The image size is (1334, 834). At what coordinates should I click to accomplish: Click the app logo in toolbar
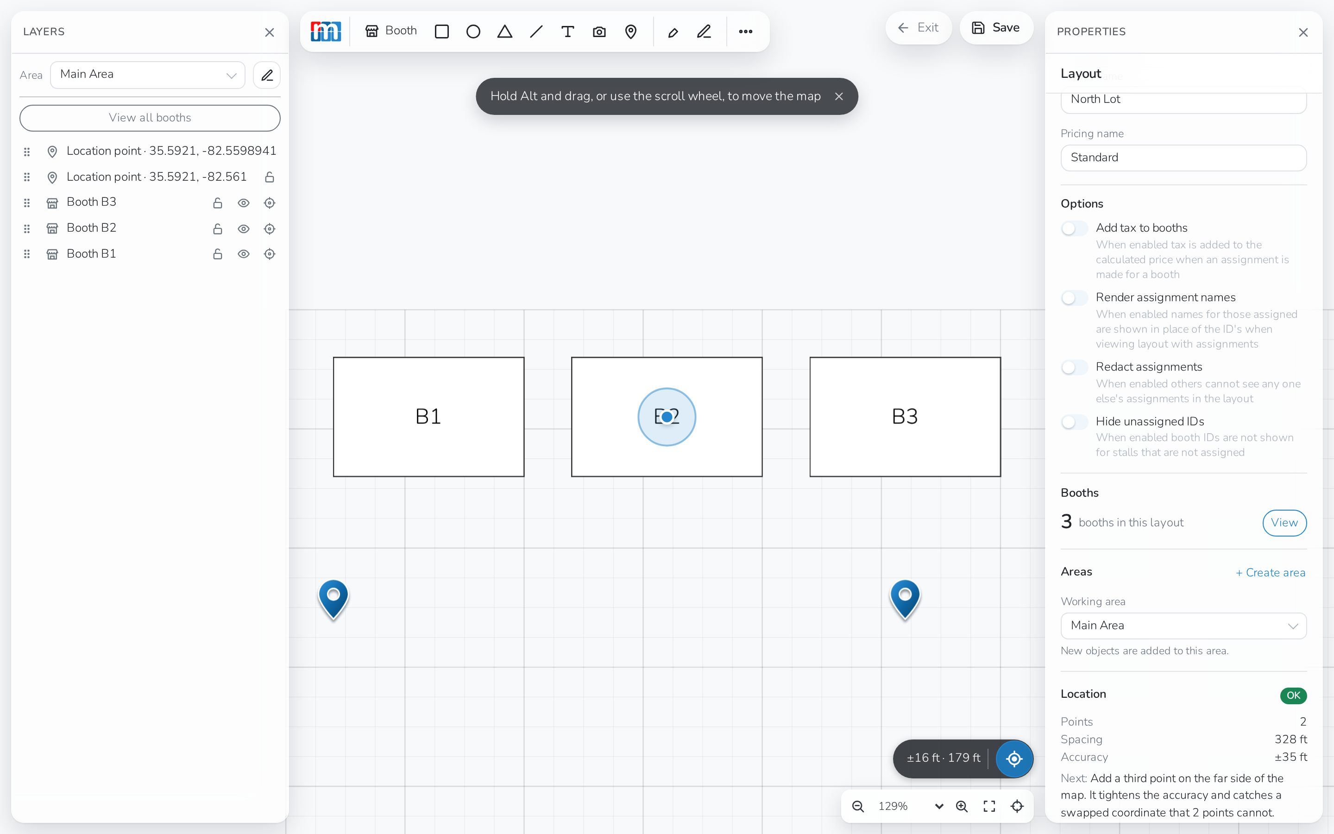pyautogui.click(x=326, y=32)
